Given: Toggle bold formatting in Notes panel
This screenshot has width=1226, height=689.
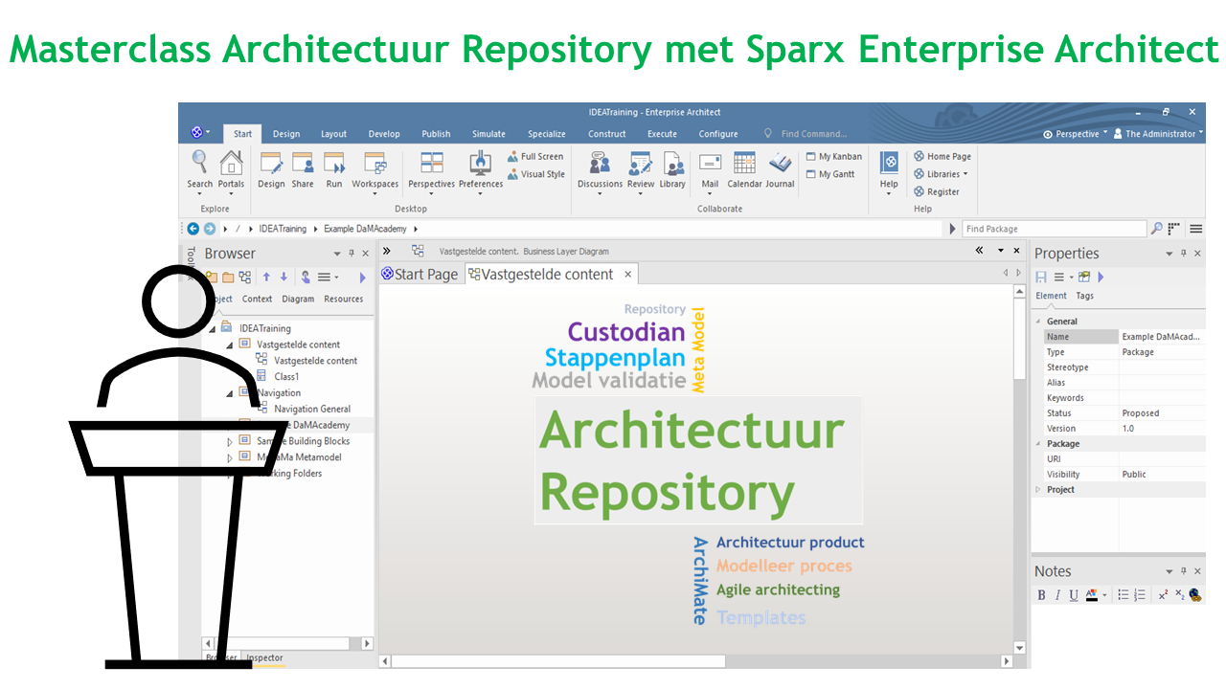Looking at the screenshot, I should tap(1042, 595).
